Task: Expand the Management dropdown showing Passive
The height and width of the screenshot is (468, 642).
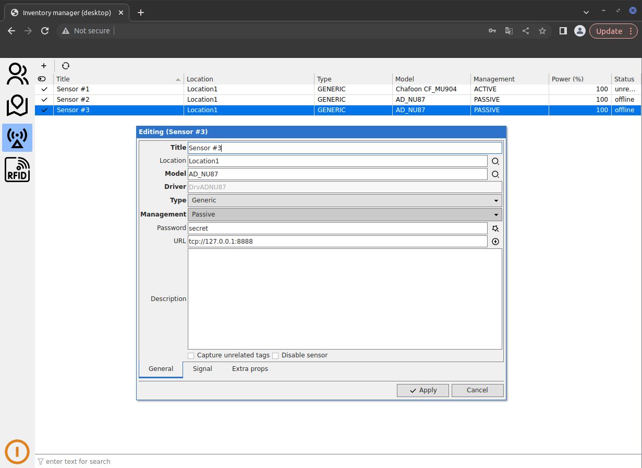Action: pos(345,214)
